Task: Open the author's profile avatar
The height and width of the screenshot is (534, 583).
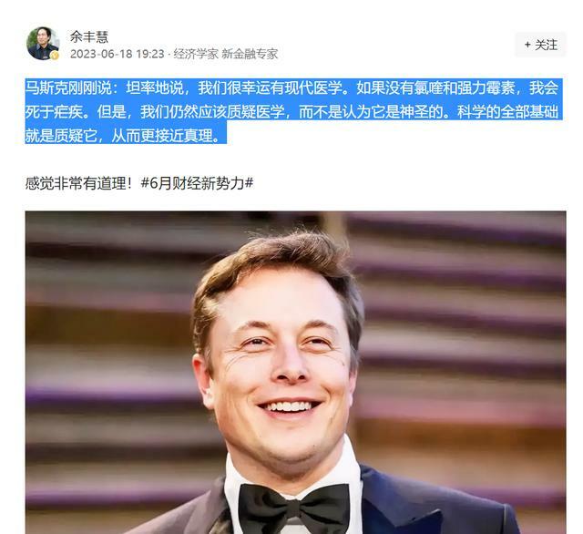Action: coord(43,44)
